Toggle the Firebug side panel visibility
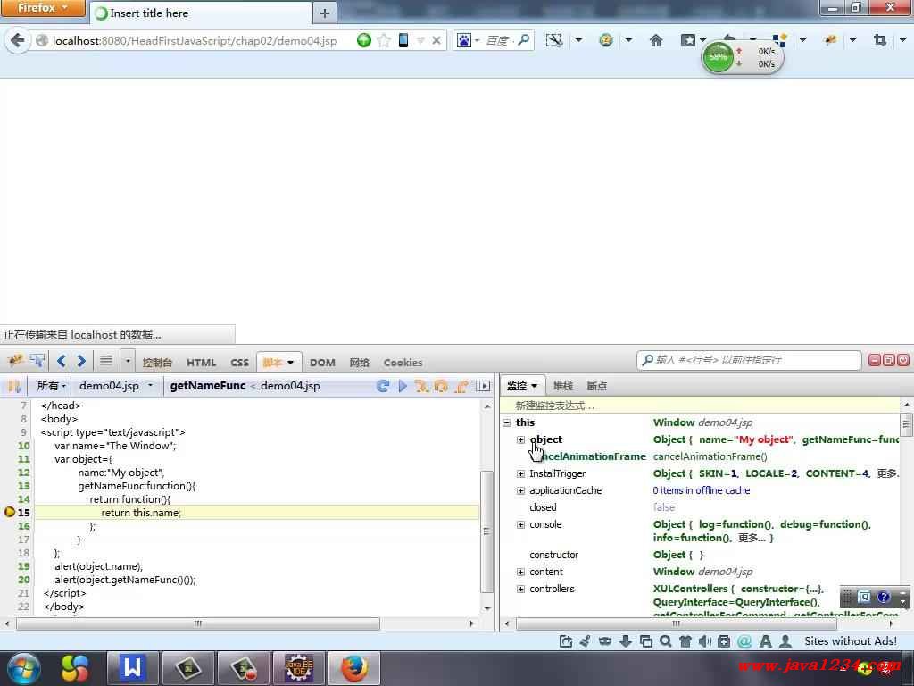The height and width of the screenshot is (686, 914). [x=483, y=386]
